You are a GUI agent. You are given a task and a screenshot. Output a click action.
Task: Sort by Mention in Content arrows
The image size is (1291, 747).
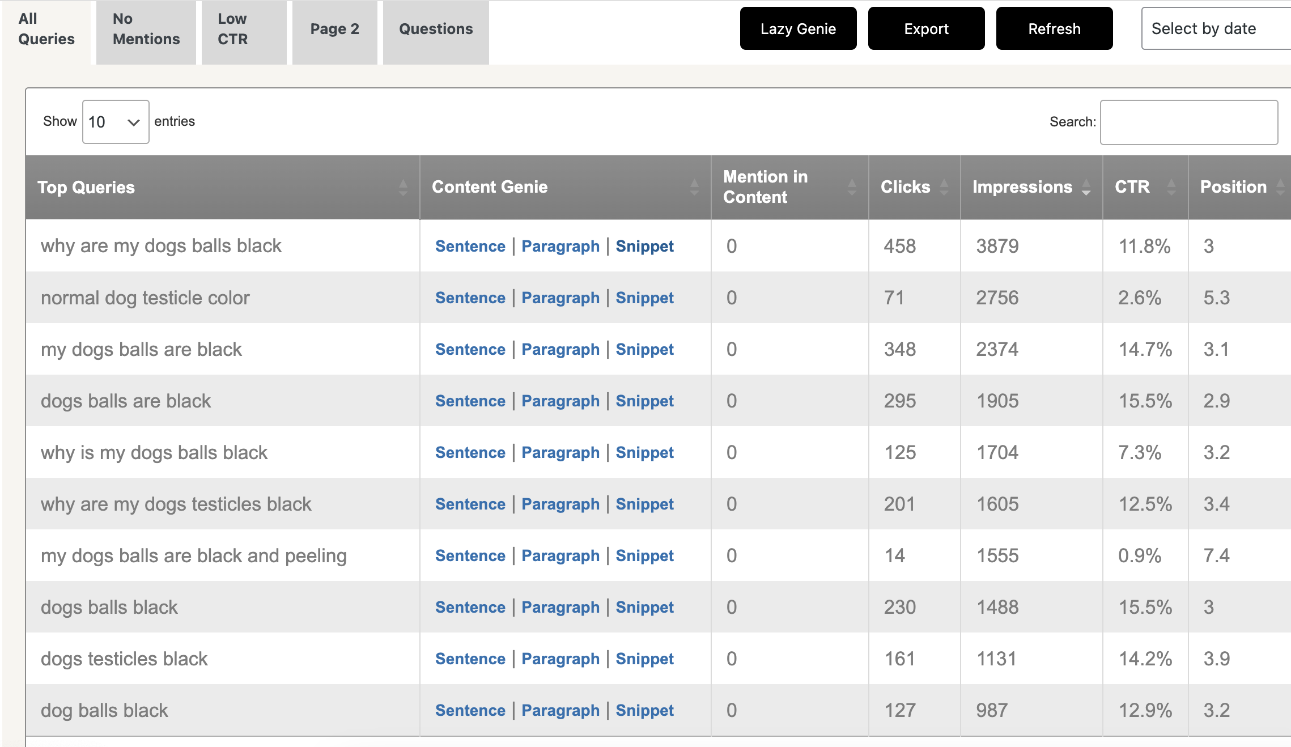tap(852, 188)
